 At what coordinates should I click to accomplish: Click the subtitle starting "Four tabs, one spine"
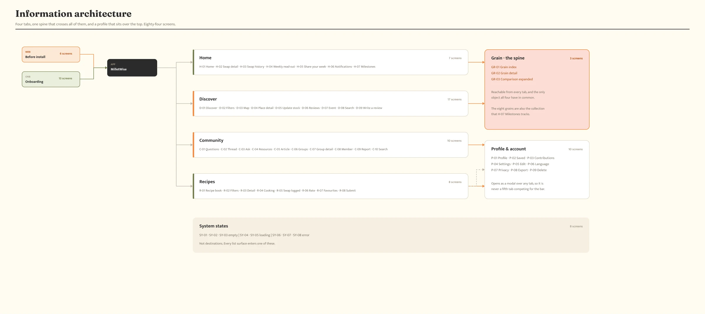95,24
